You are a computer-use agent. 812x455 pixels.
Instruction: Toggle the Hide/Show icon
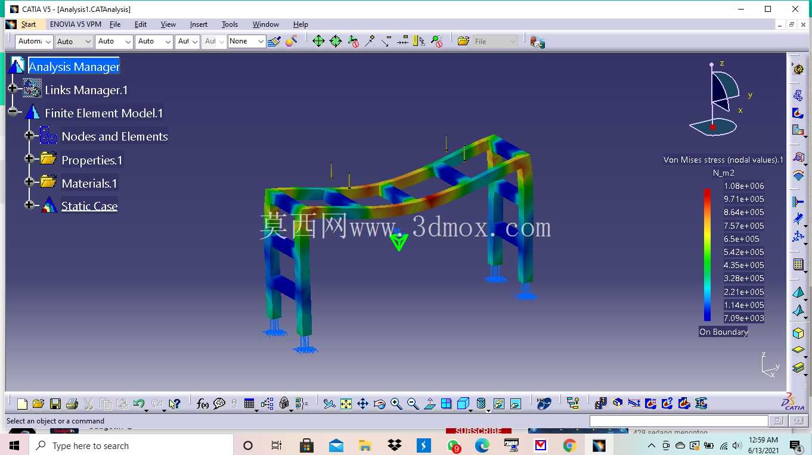tap(499, 404)
